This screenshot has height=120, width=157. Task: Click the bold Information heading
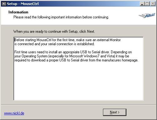tap(18, 12)
